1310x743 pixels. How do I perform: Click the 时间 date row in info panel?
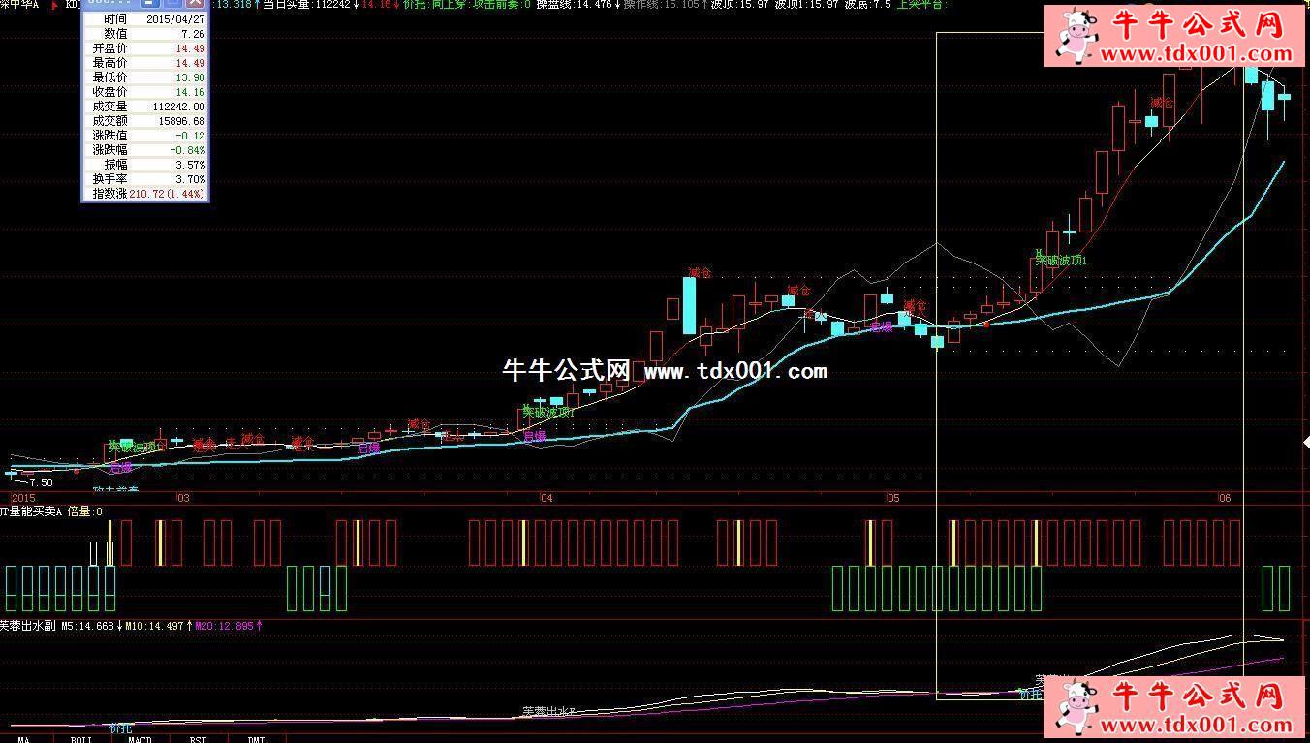[145, 19]
